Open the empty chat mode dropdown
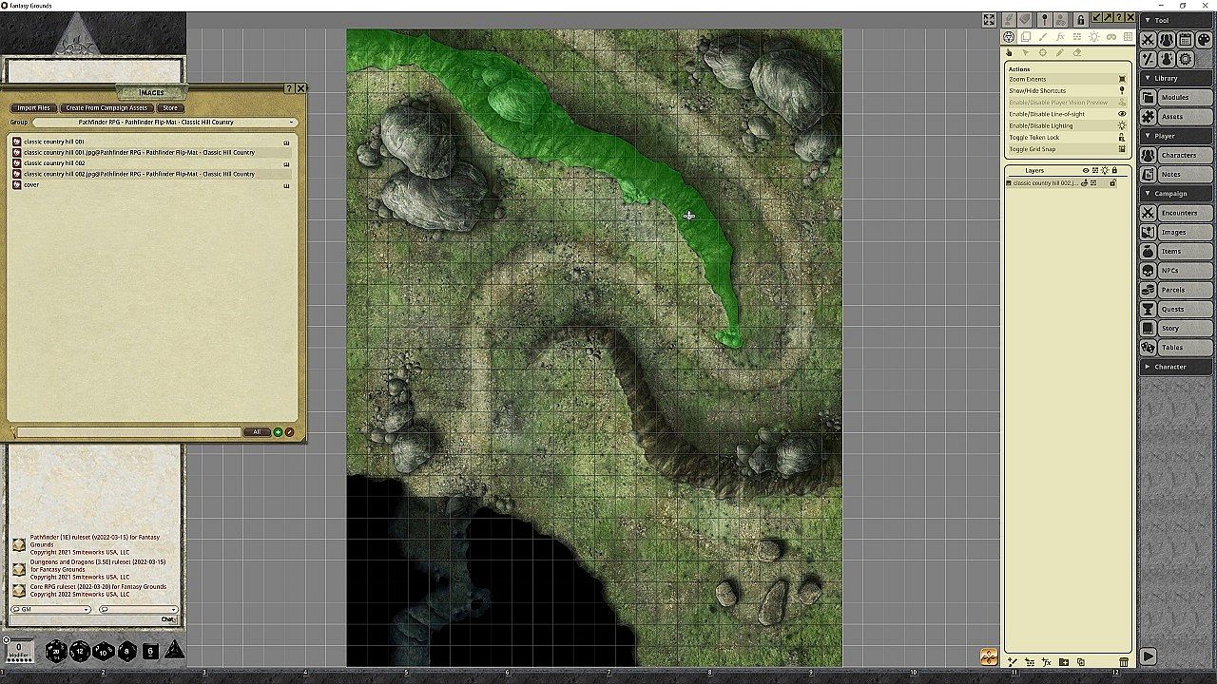This screenshot has height=684, width=1217. (138, 609)
